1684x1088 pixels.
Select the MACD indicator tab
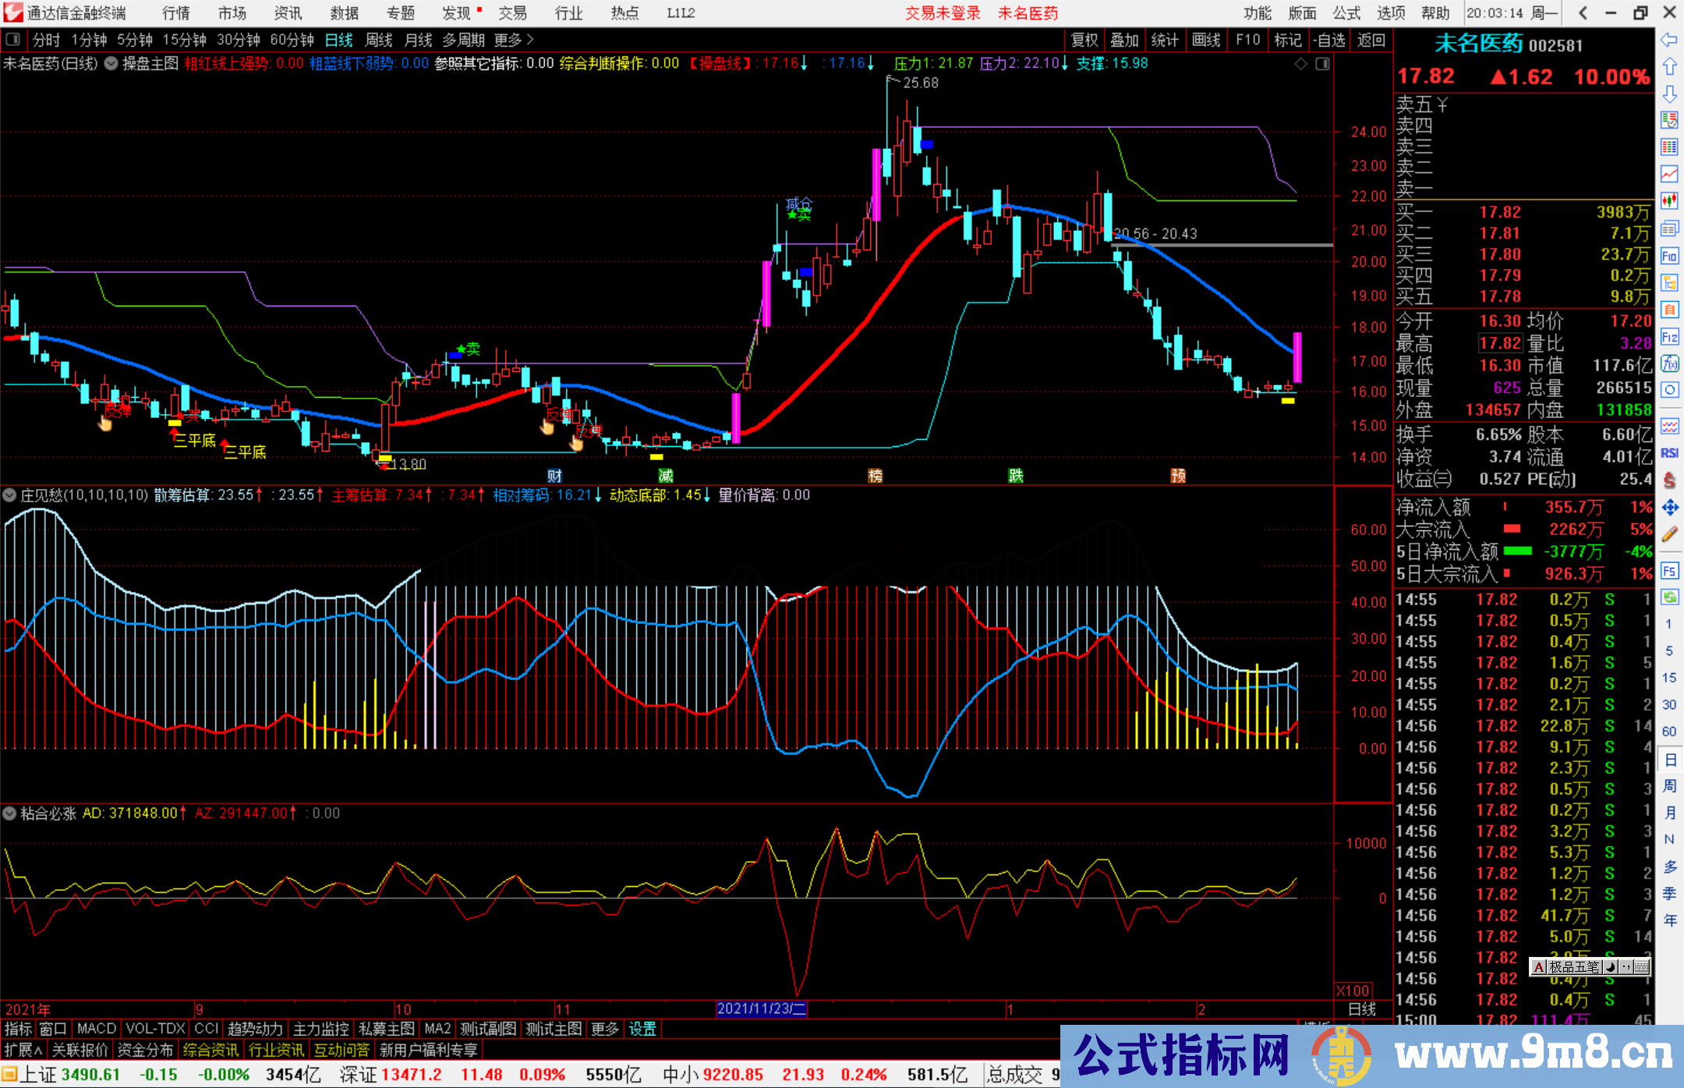tap(96, 1029)
